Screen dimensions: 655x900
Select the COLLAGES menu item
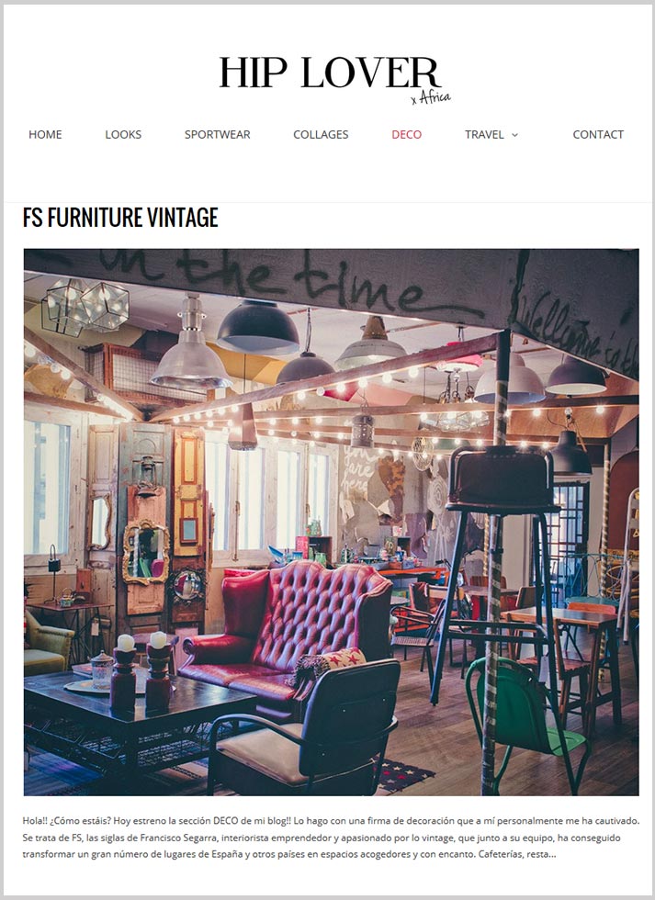321,134
